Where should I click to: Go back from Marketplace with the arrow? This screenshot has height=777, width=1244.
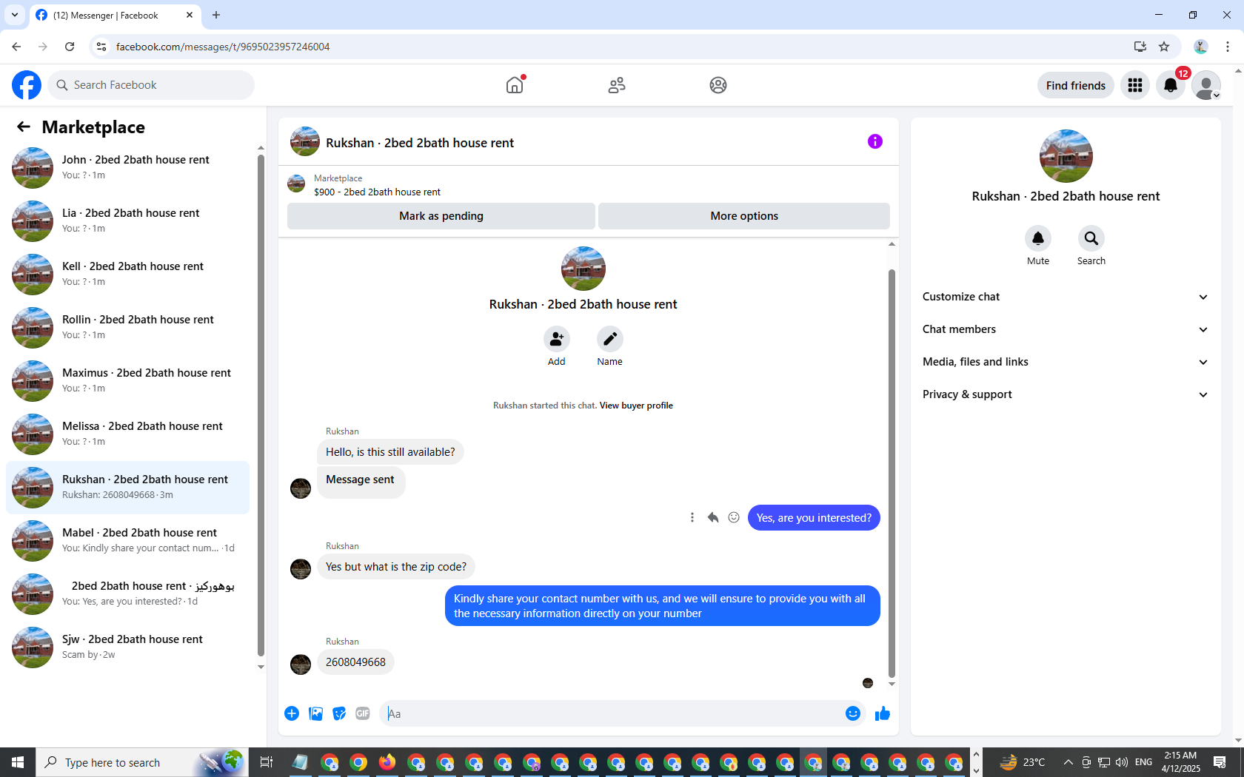[x=24, y=127]
